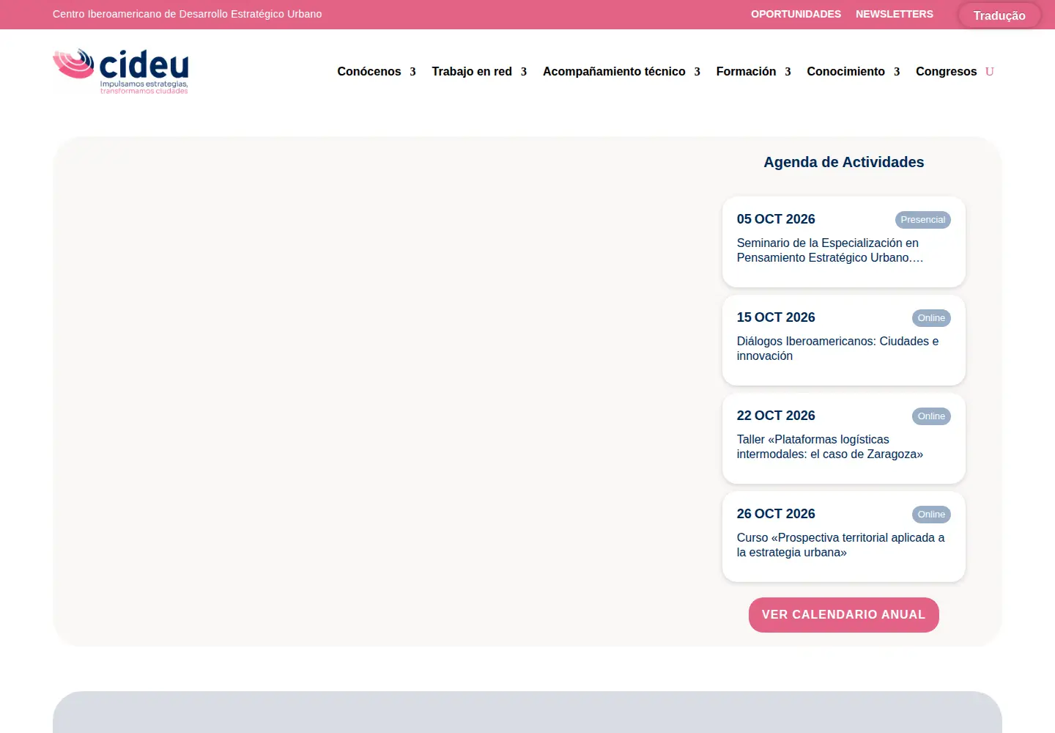Click the date 22 OCT 2026
The width and height of the screenshot is (1055, 733).
[x=776, y=416]
